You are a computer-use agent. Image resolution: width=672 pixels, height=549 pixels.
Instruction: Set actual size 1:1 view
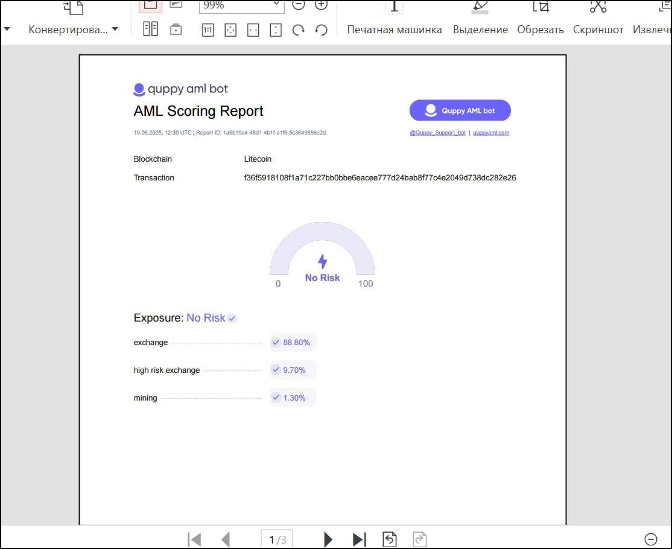pyautogui.click(x=208, y=30)
